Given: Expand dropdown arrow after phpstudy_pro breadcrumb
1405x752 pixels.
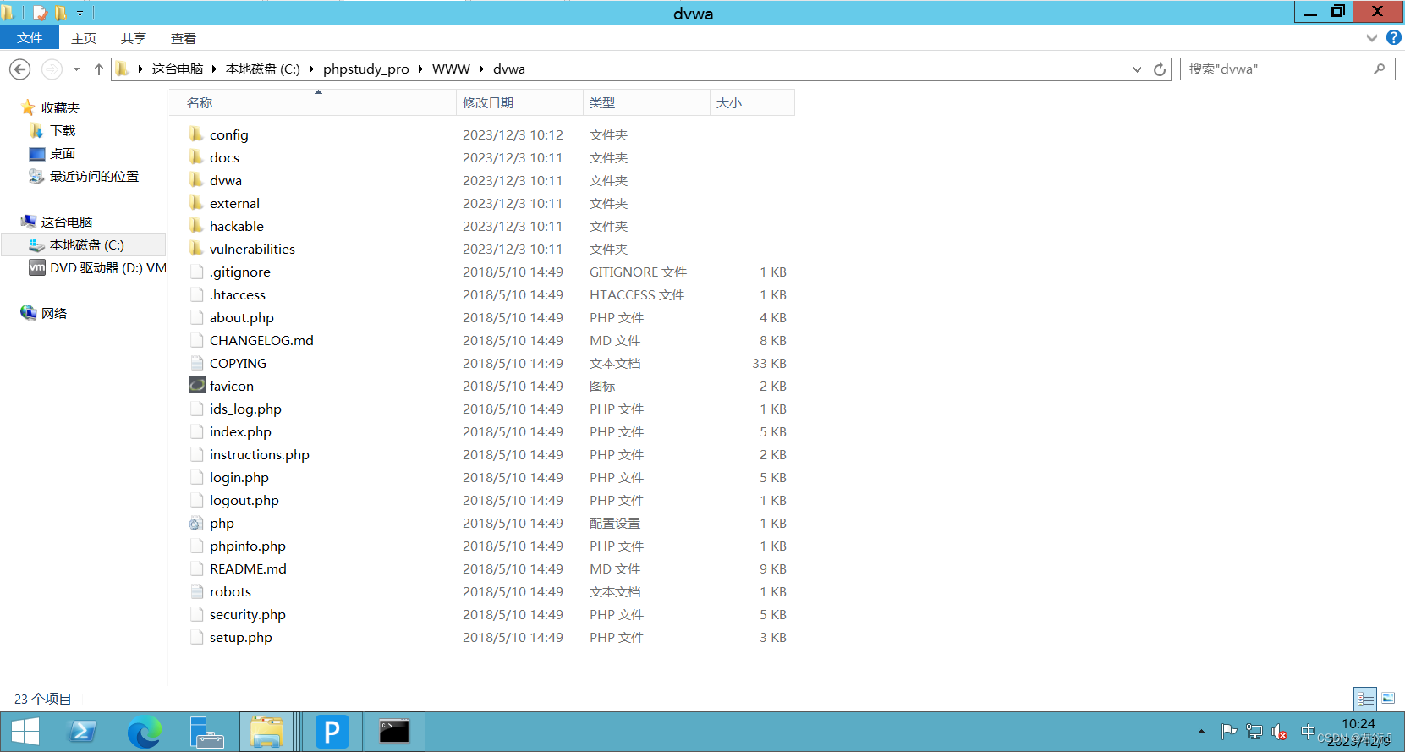Looking at the screenshot, I should point(420,69).
